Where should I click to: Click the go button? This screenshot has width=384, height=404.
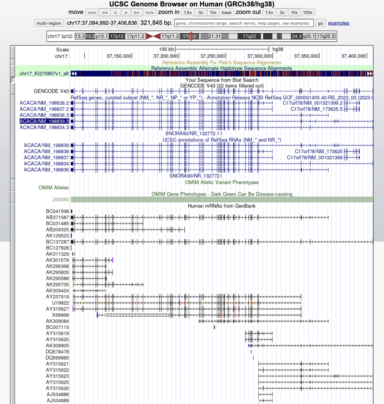tap(320, 23)
